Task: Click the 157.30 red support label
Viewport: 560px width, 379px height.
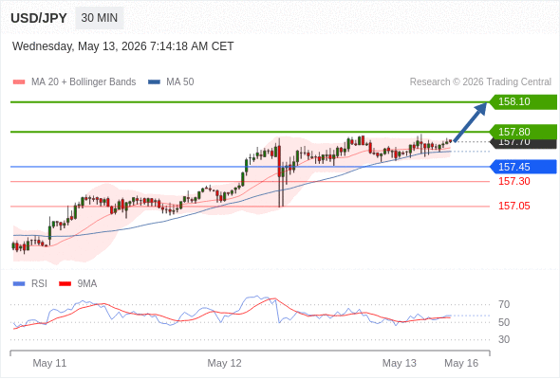Action: click(513, 181)
